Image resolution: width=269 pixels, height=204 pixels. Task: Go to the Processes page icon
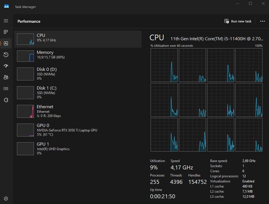click(x=6, y=32)
